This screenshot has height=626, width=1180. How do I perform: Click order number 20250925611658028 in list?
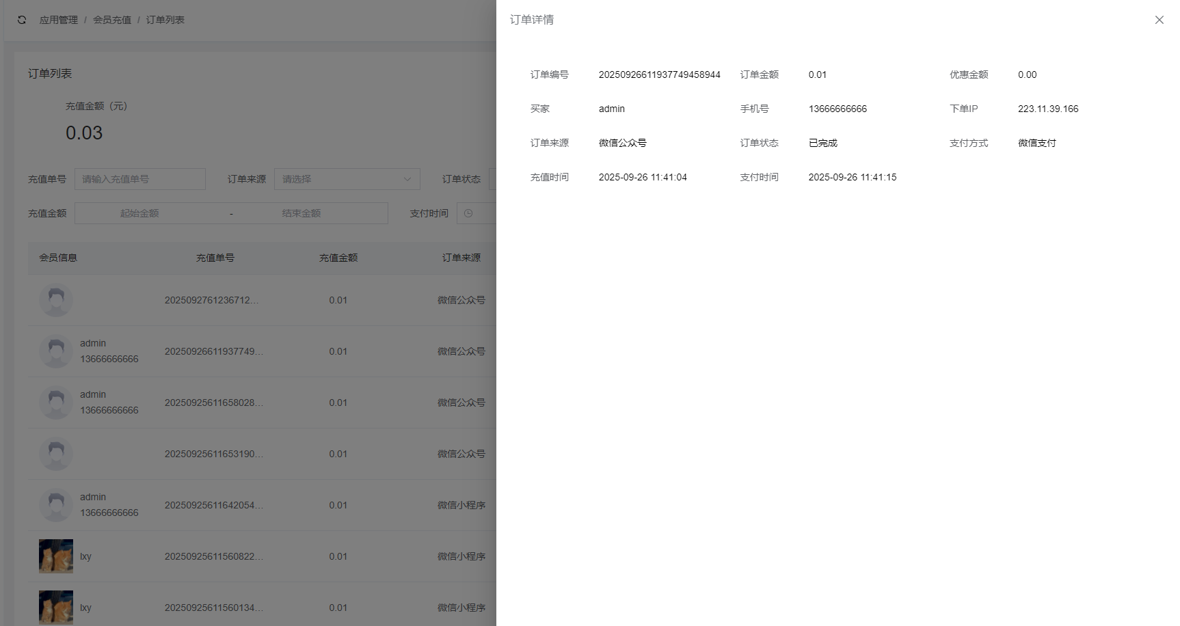pyautogui.click(x=213, y=403)
